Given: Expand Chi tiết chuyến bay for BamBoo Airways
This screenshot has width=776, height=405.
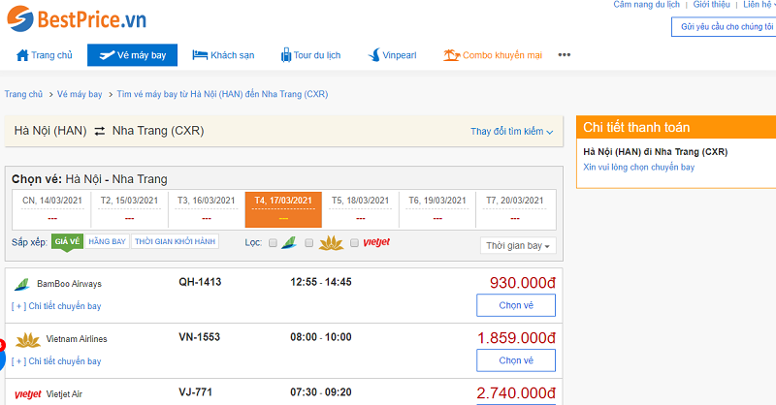Looking at the screenshot, I should pos(56,306).
